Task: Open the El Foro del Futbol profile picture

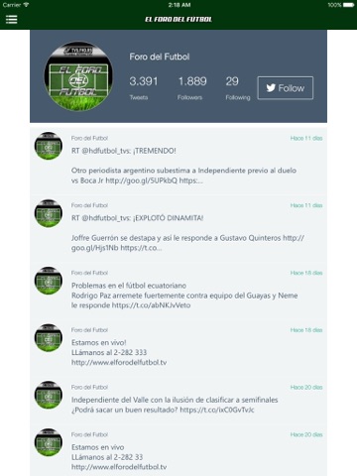Action: [78, 75]
